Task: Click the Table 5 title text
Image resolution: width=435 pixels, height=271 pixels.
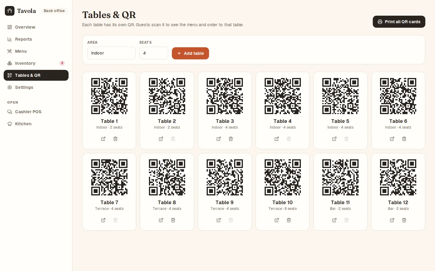Action: point(340,121)
